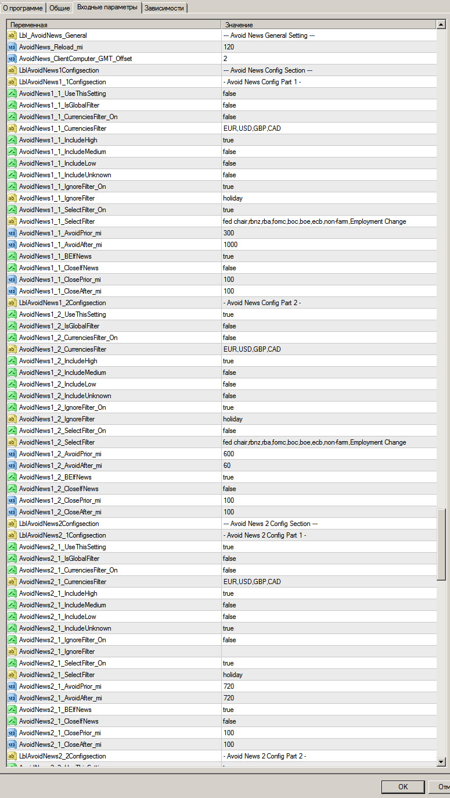Click the string icon of LblAvoidNews2_2Configsection
This screenshot has height=798, width=450.
point(12,756)
